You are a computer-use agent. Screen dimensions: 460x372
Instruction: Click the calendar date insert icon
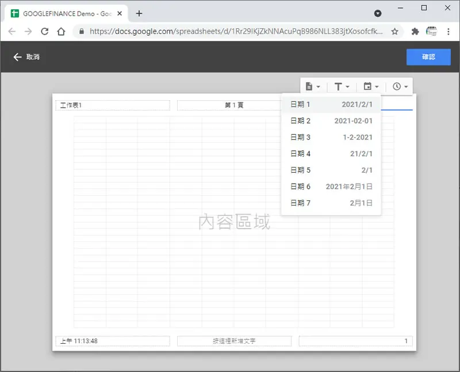point(367,86)
